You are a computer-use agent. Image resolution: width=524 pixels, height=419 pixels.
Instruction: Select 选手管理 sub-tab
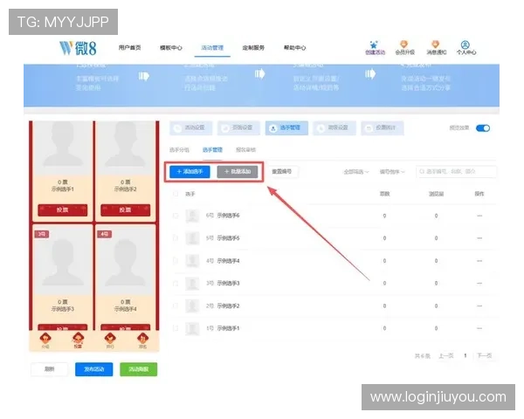[212, 149]
